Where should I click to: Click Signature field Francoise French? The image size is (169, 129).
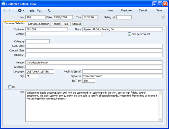122,76
